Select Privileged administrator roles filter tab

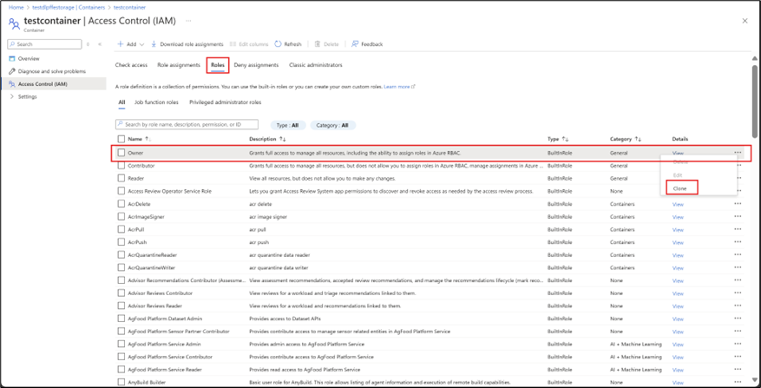point(226,102)
